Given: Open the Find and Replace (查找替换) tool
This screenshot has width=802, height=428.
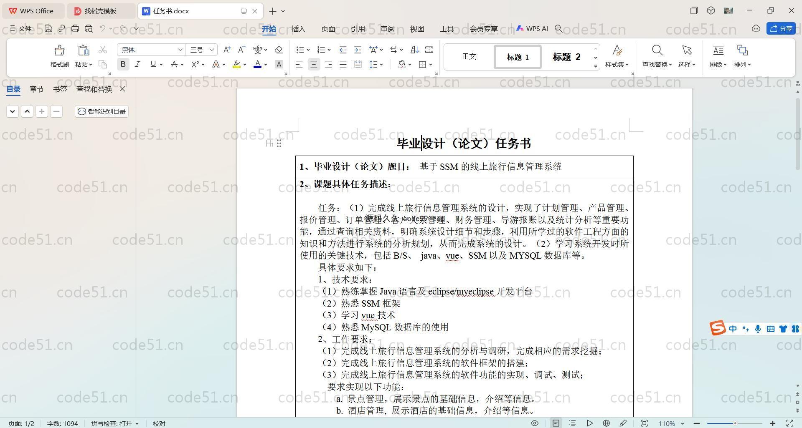Looking at the screenshot, I should [657, 56].
